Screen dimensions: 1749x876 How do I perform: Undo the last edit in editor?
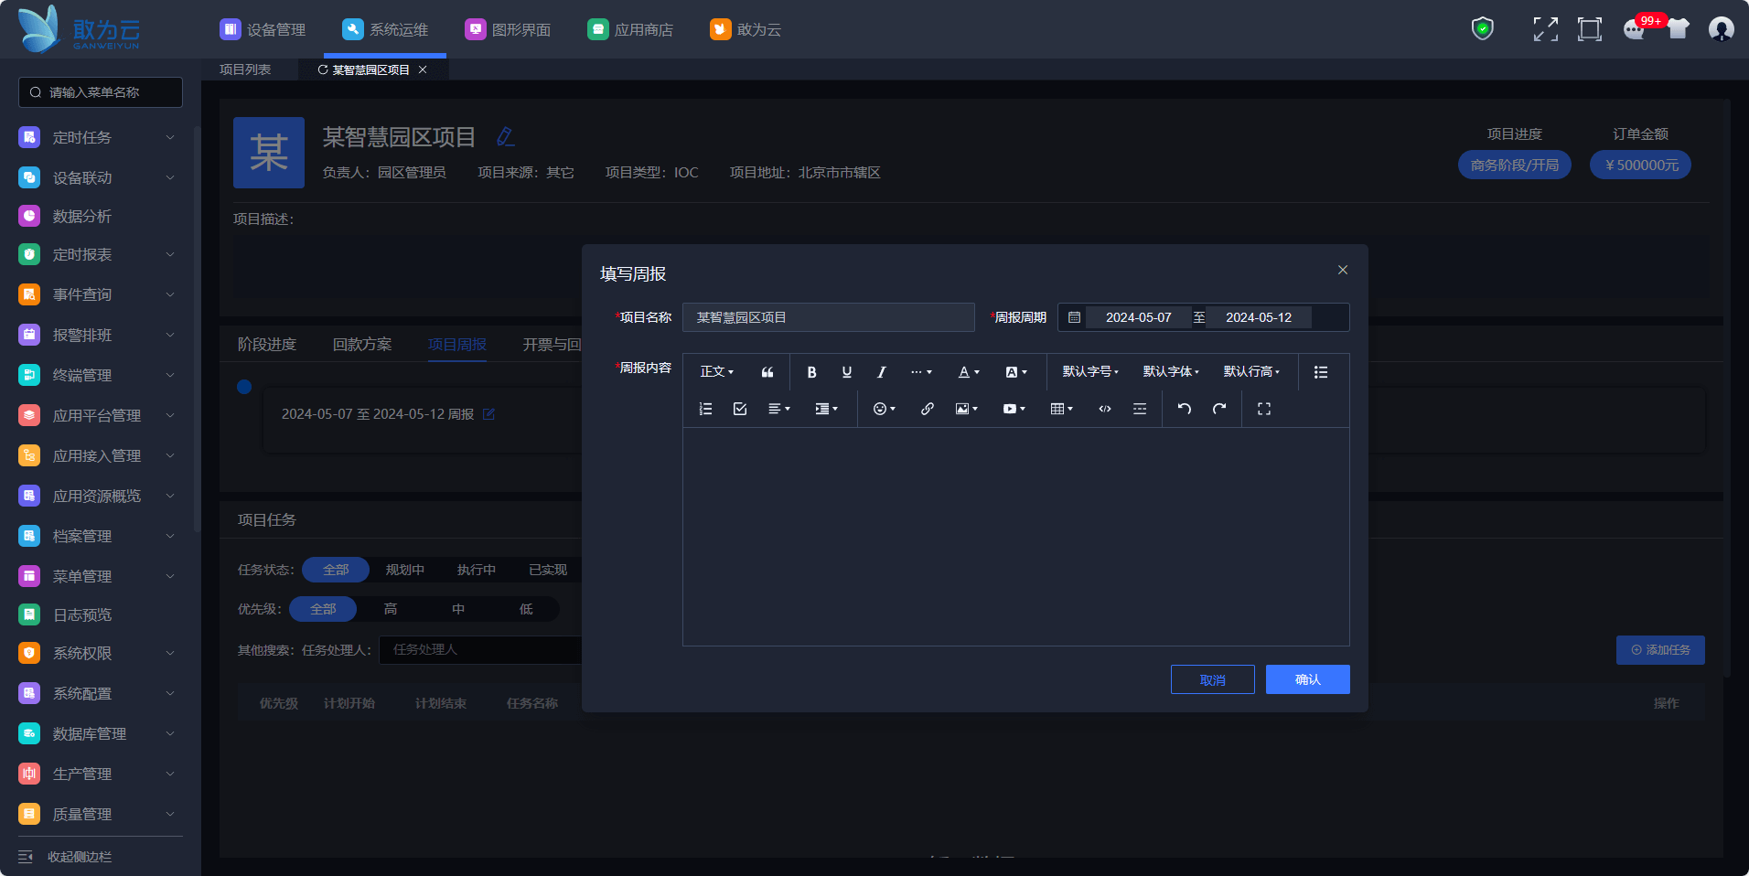click(x=1185, y=409)
